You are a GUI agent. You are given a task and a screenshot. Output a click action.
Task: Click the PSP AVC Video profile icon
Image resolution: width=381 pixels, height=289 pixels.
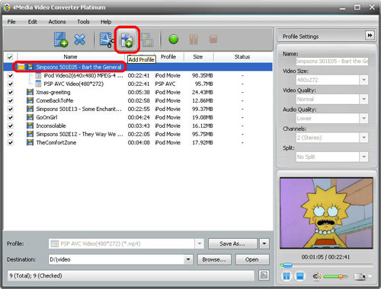(x=38, y=84)
